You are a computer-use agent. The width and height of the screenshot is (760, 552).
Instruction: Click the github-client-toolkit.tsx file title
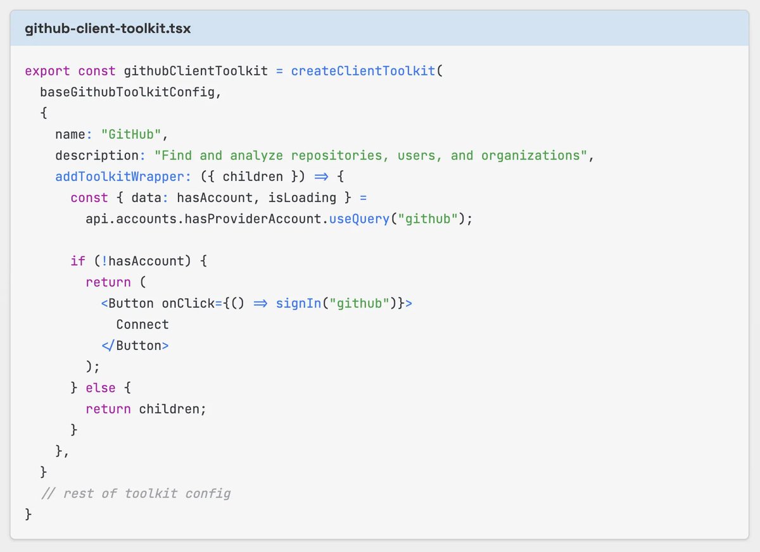(x=108, y=28)
